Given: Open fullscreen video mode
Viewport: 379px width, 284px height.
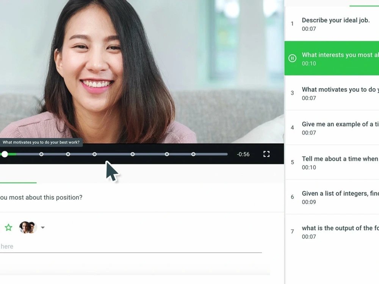Looking at the screenshot, I should pos(266,154).
